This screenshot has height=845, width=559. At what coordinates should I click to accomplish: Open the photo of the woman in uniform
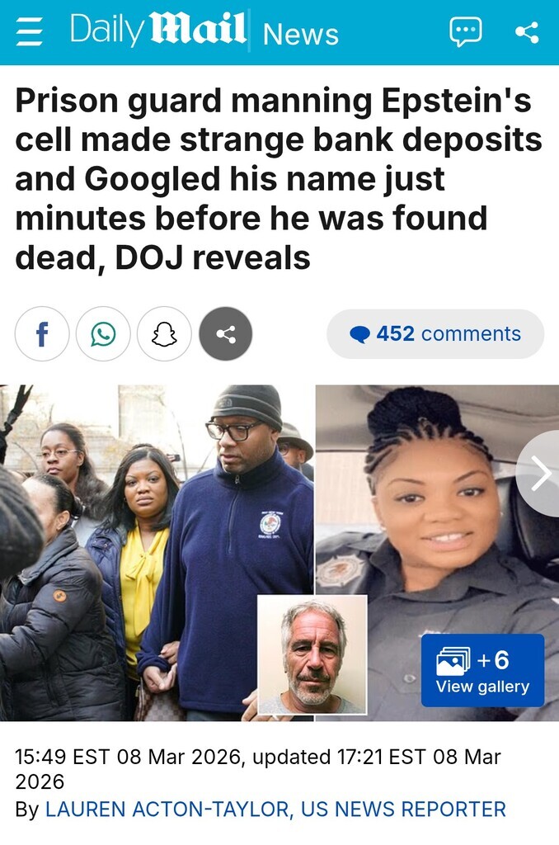pos(437,553)
